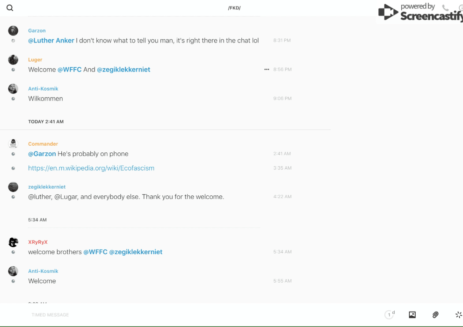Click the Screencastify camera logo
The image size is (463, 327).
coord(388,13)
